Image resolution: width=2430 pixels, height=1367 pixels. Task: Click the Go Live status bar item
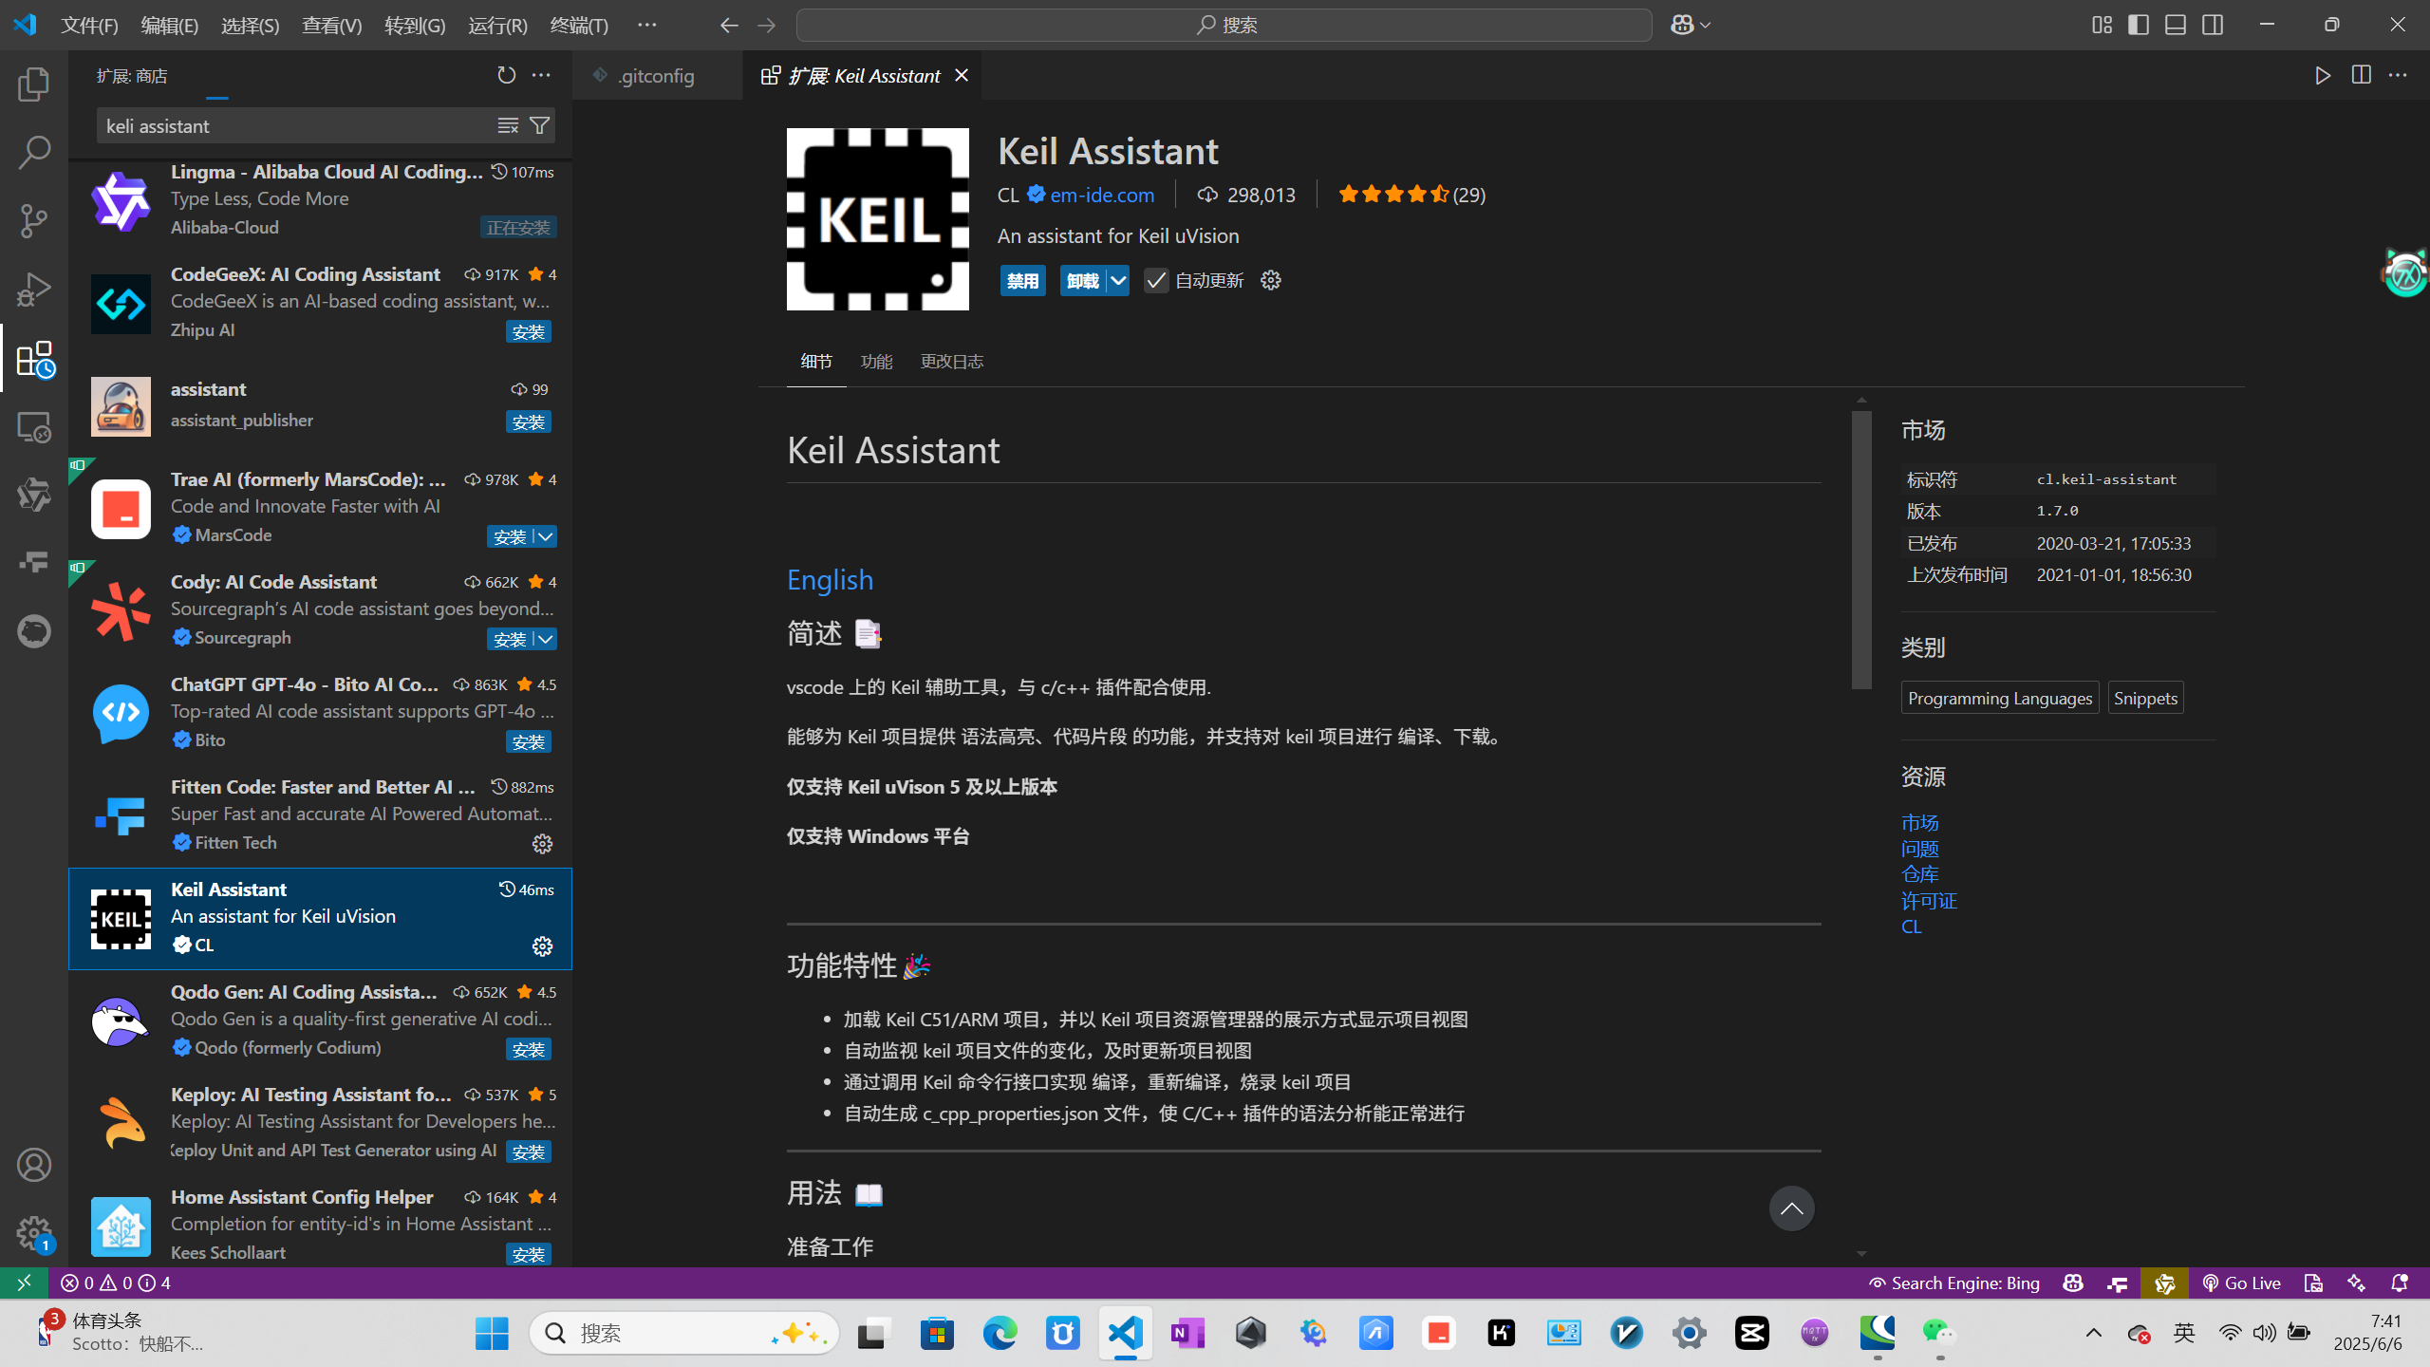(x=2241, y=1283)
